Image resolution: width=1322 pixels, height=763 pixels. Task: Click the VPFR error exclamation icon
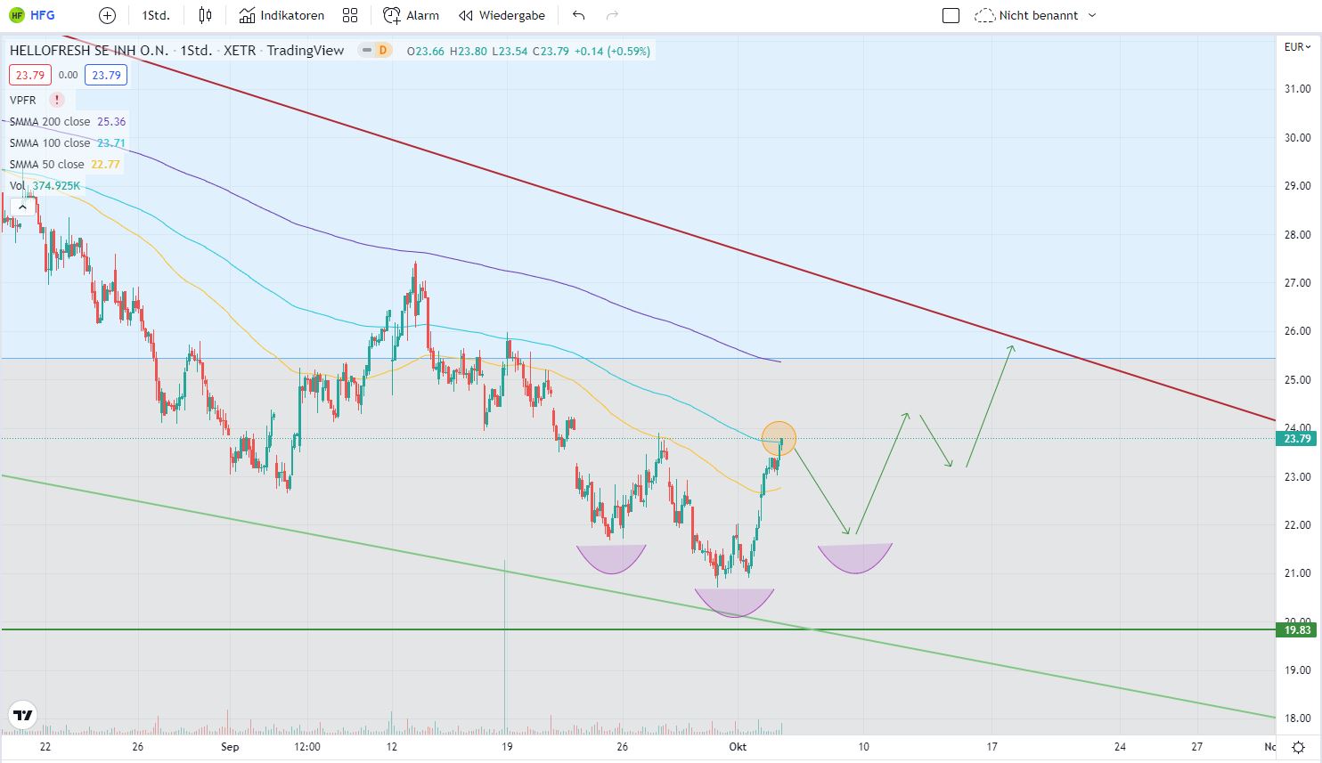click(x=57, y=100)
